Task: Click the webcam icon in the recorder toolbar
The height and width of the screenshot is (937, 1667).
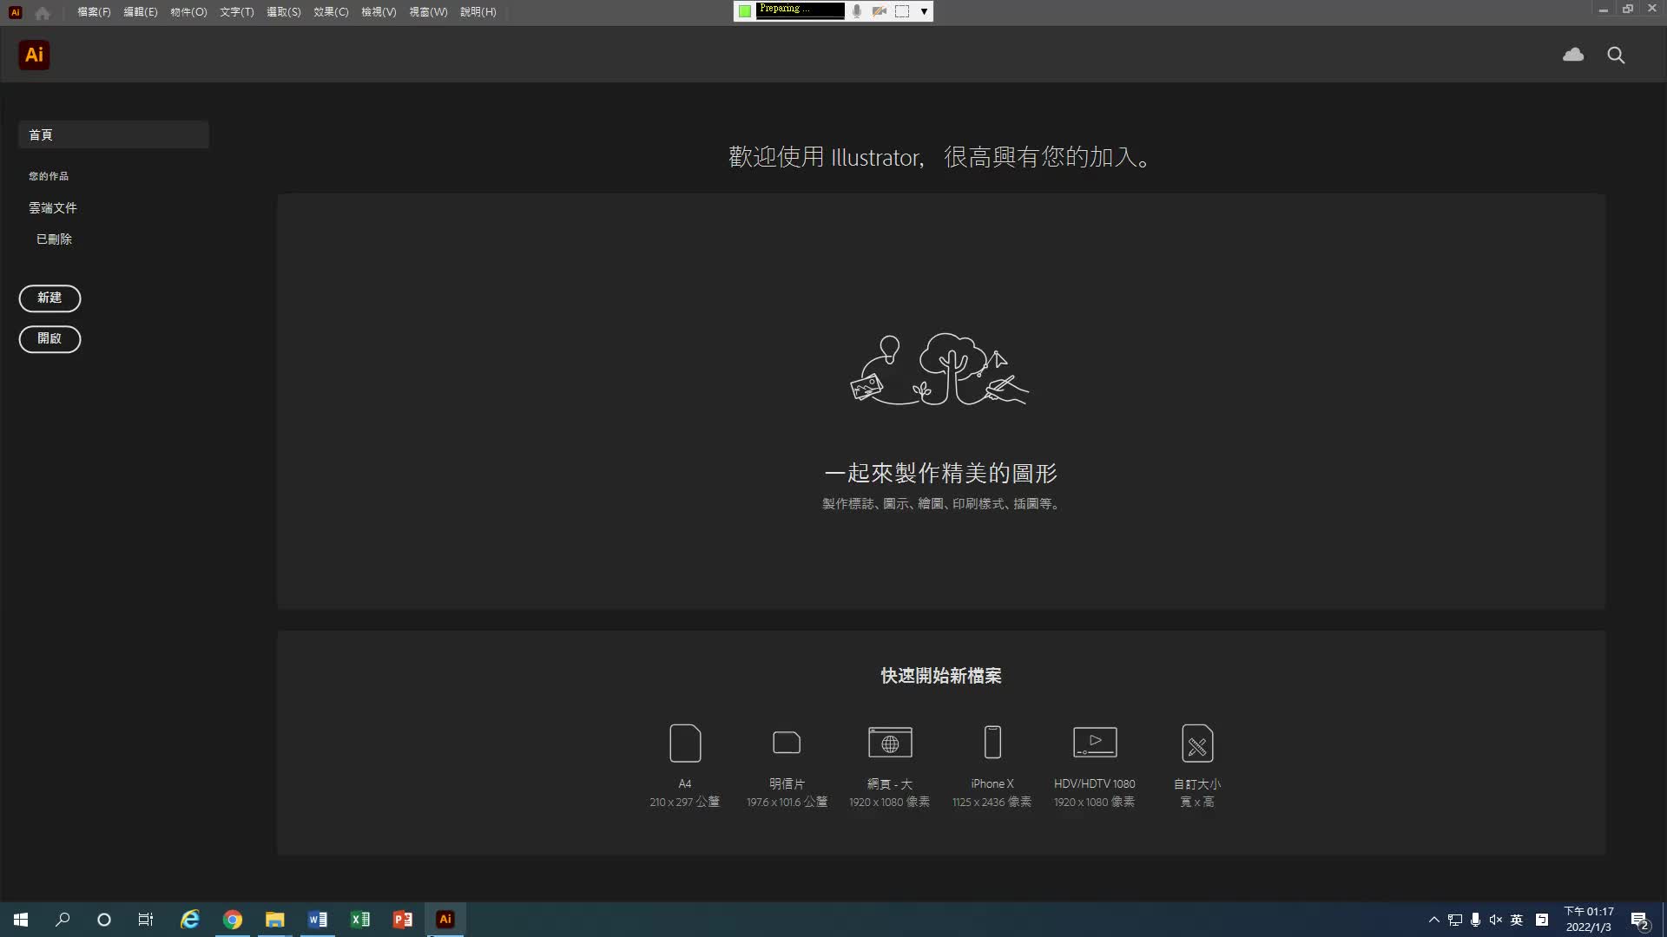Action: (880, 11)
